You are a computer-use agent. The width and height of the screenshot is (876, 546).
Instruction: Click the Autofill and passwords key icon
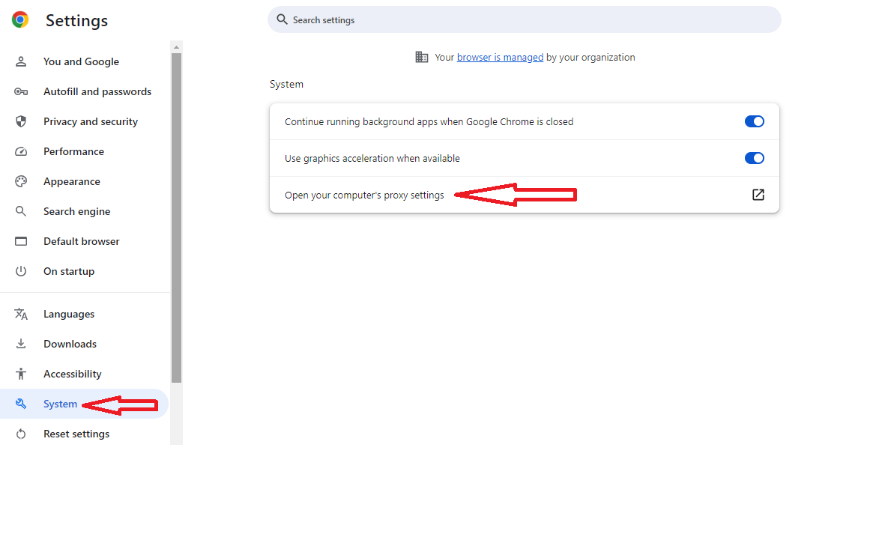point(21,91)
